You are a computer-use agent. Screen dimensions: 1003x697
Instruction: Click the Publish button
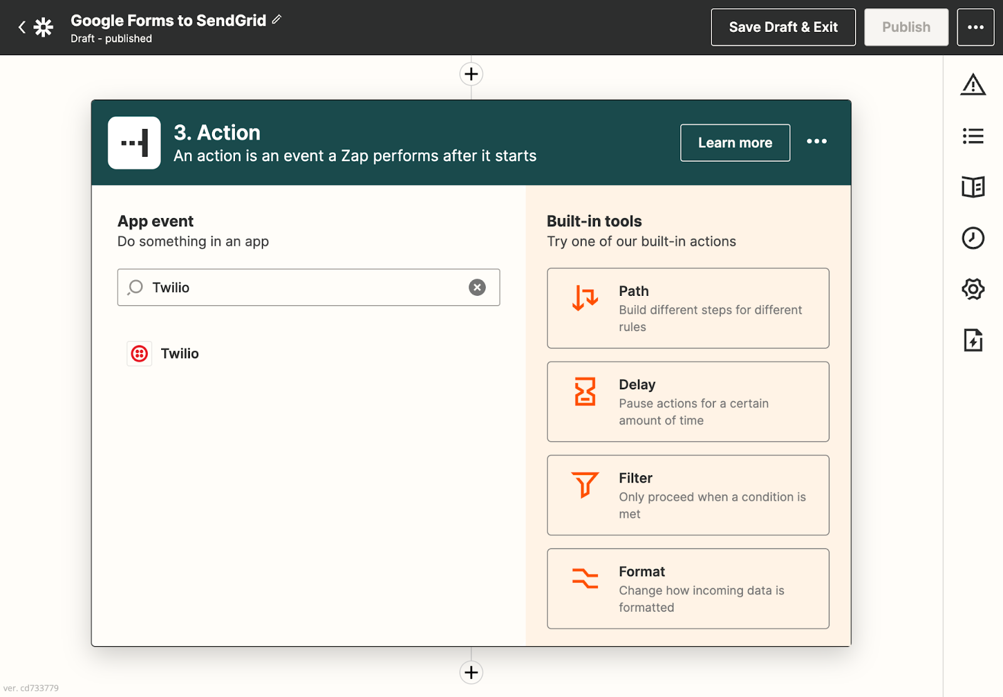(906, 27)
